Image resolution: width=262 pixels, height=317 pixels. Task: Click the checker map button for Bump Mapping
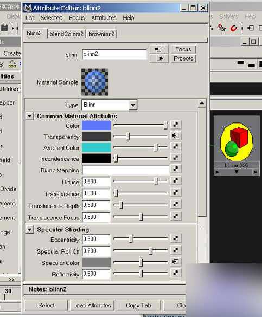175,169
